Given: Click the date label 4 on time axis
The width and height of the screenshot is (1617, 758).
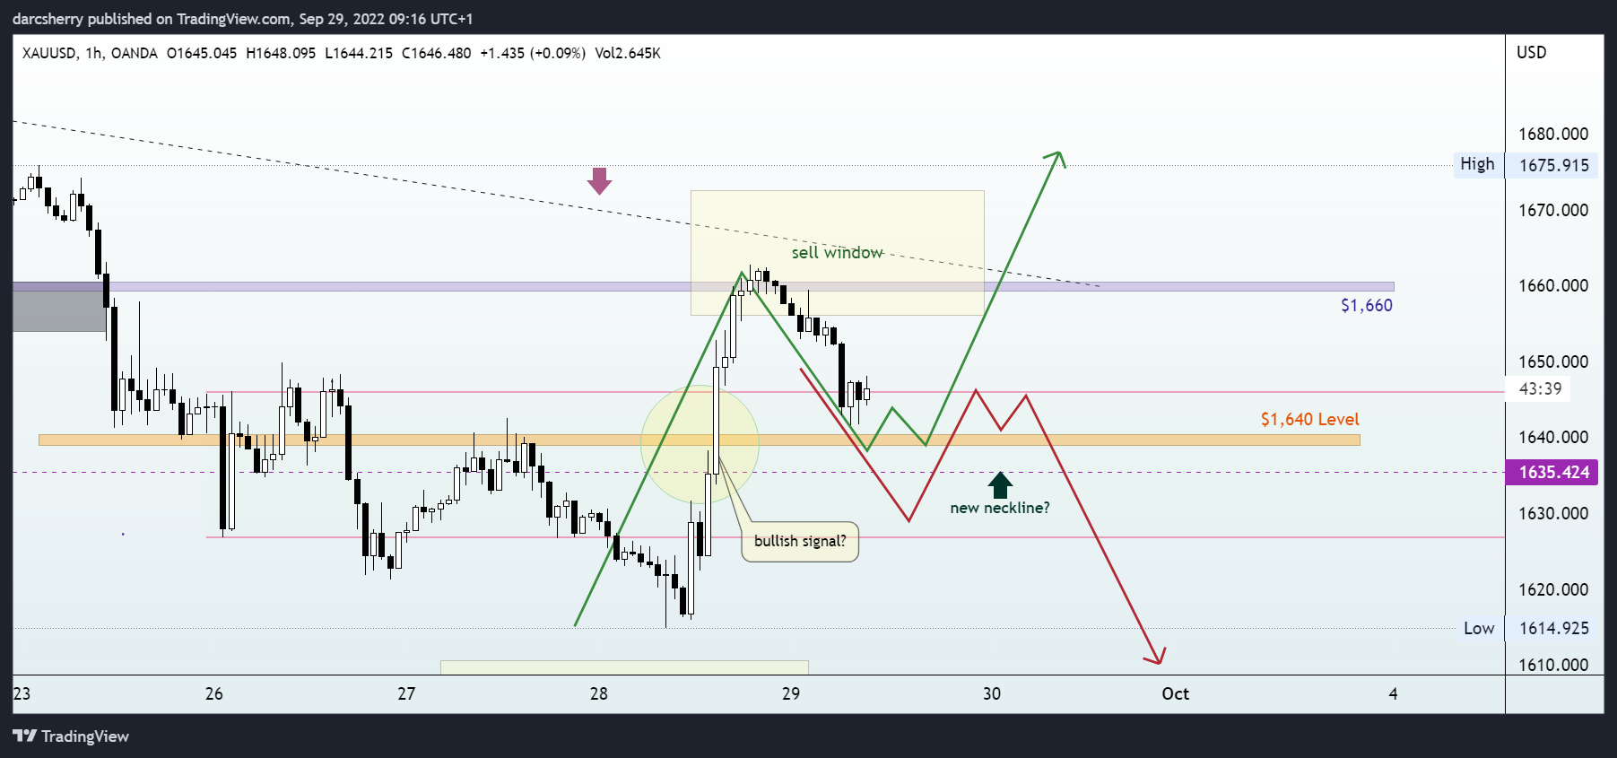Looking at the screenshot, I should click(1393, 693).
